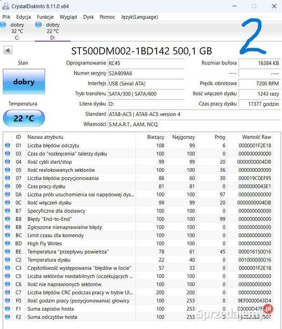Image resolution: width=282 pixels, height=329 pixels.
Task: Click the firmware field KC45
Action: tap(146, 63)
